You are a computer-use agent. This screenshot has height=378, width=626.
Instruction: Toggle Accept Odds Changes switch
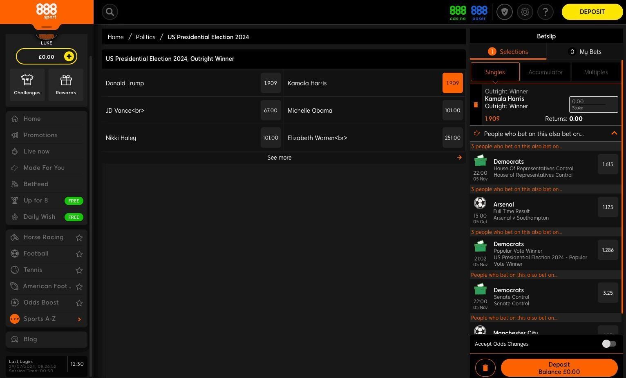coord(609,344)
